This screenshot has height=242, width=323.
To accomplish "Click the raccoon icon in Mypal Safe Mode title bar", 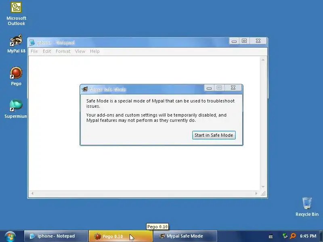I will (x=85, y=89).
